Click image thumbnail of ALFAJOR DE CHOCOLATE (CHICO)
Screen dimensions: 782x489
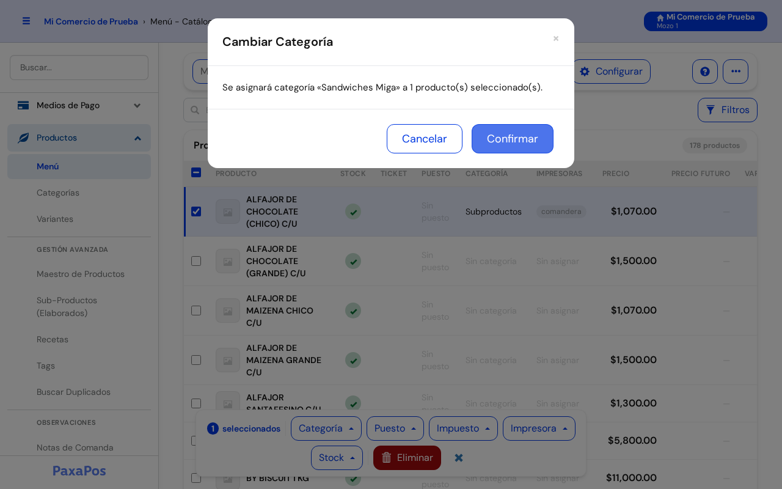point(228,211)
